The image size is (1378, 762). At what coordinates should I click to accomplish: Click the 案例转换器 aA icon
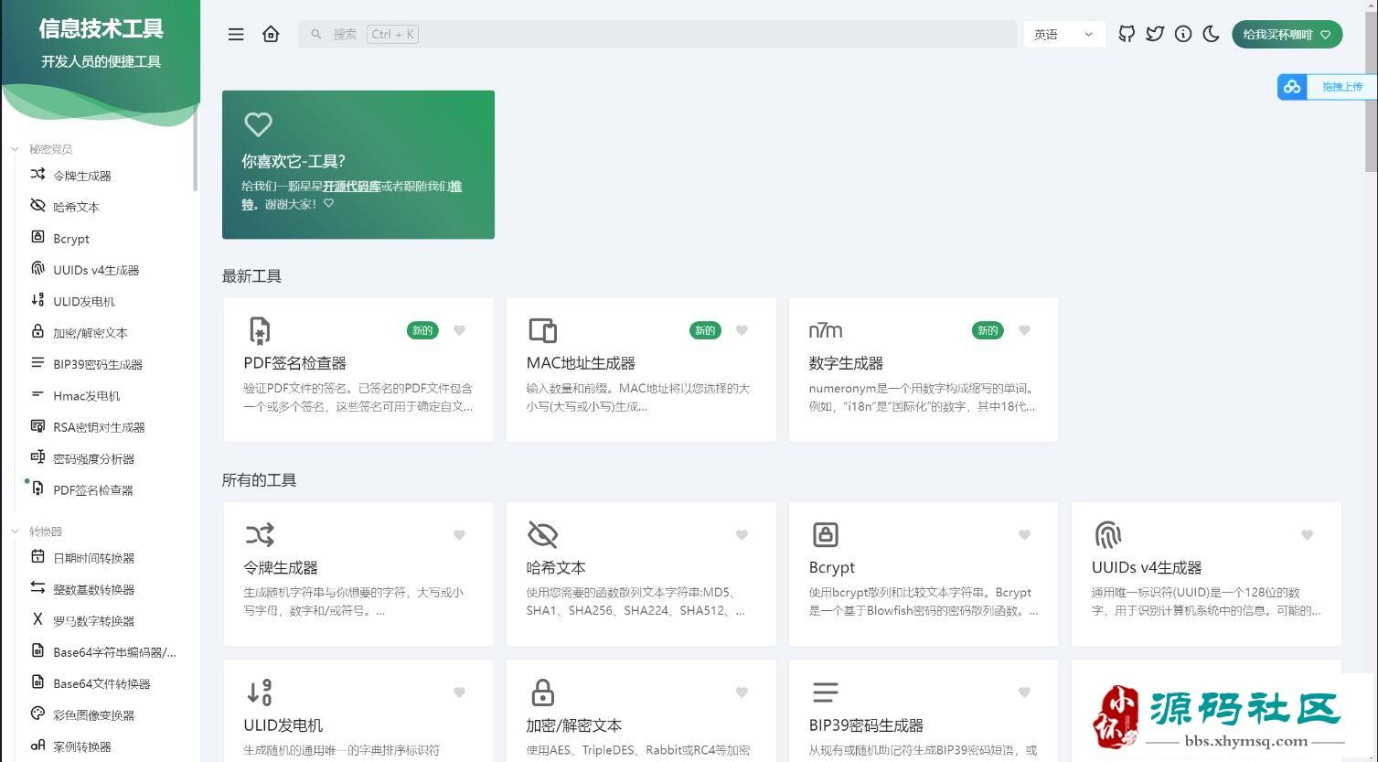point(37,746)
